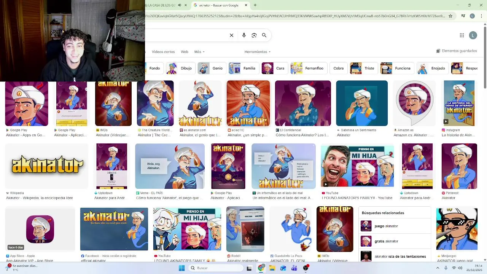The image size is (487, 274).
Task: Open the IMDb Akinator image in first row
Action: [113, 103]
